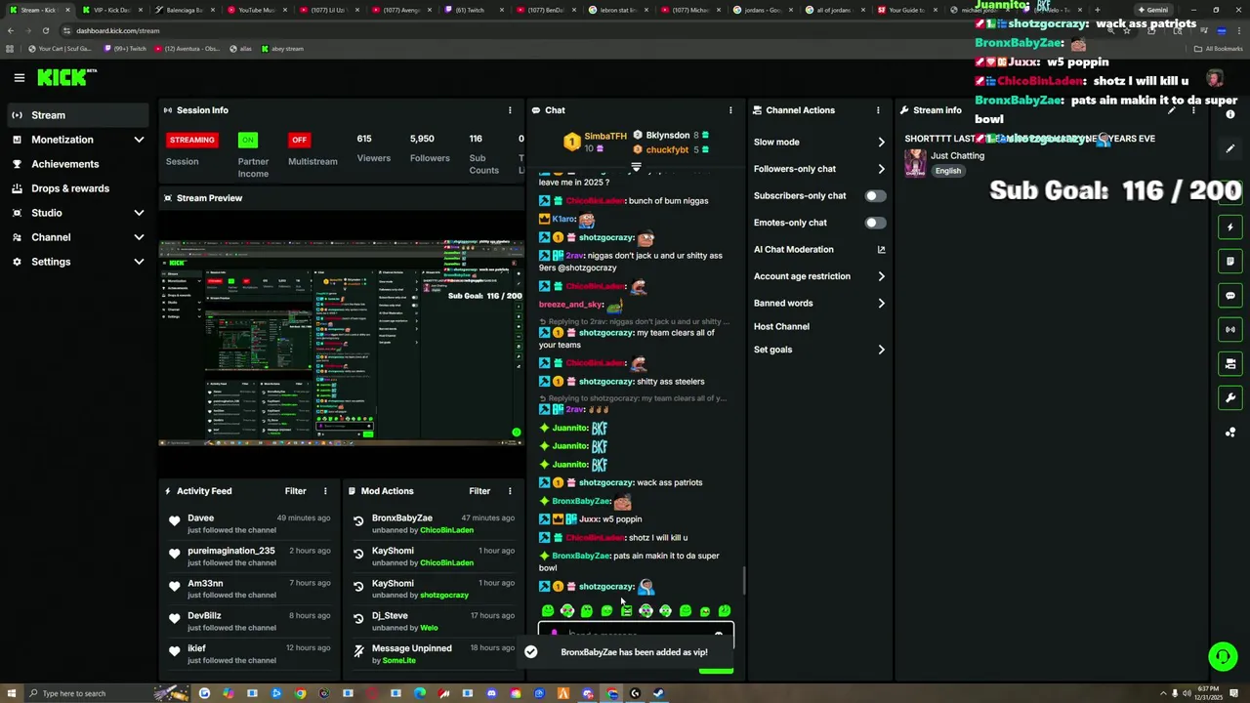
Task: Select Drops & rewards in sidebar
Action: click(x=78, y=188)
